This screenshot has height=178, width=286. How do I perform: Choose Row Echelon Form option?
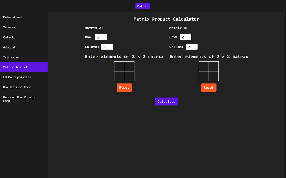click(17, 87)
